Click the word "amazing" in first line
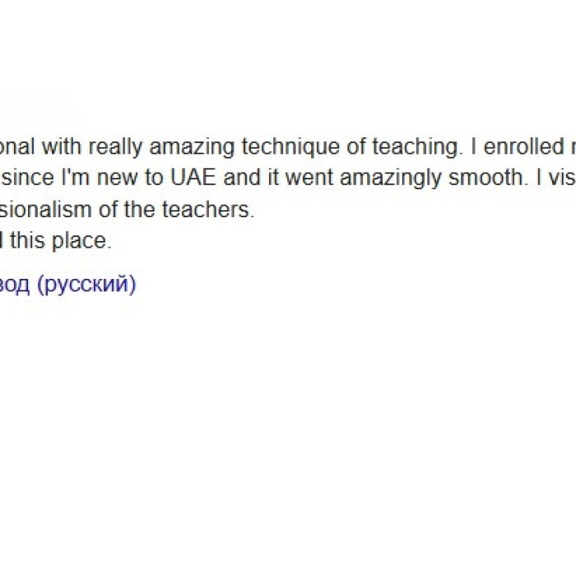This screenshot has width=576, height=576. 192,147
